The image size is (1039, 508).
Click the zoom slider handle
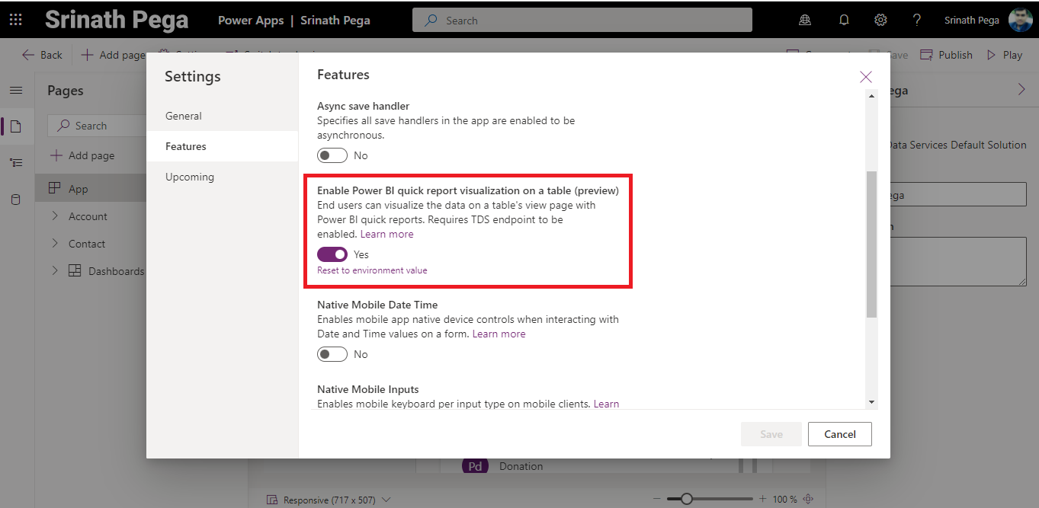pyautogui.click(x=687, y=499)
